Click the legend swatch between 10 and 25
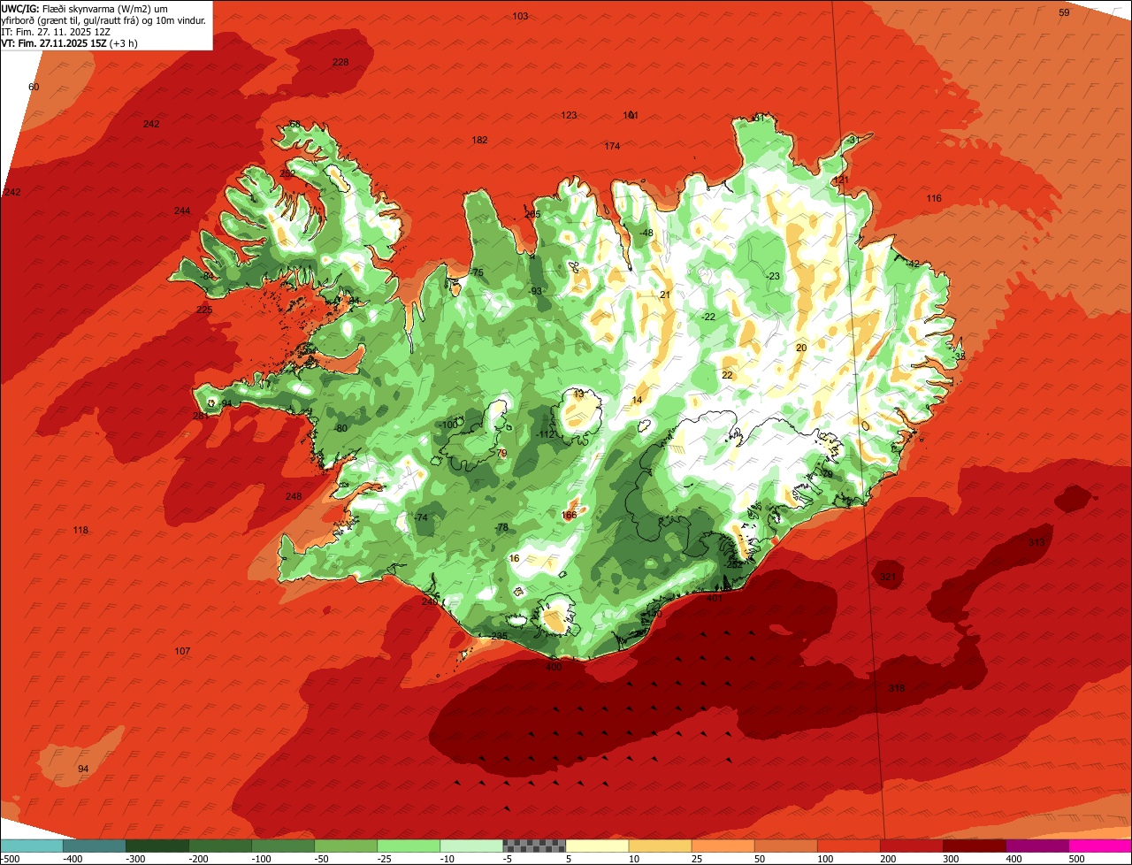 pos(660,846)
